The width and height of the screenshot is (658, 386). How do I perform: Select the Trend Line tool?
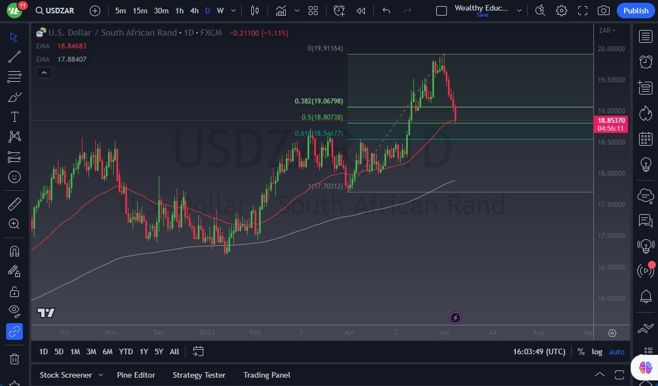tap(14, 56)
